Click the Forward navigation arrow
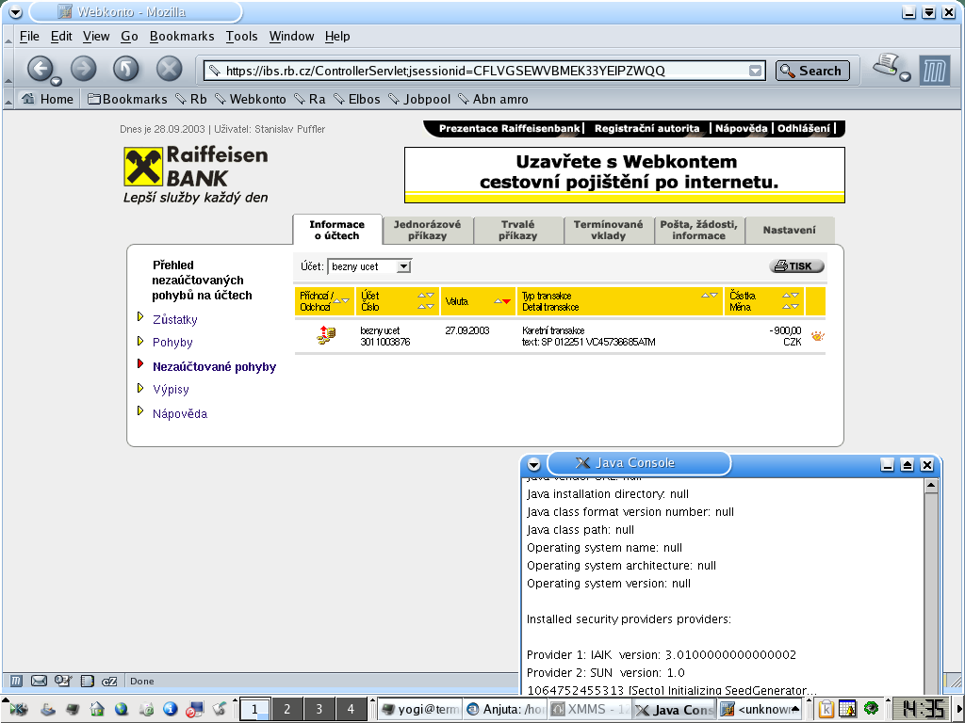The height and width of the screenshot is (723, 965). pos(83,68)
